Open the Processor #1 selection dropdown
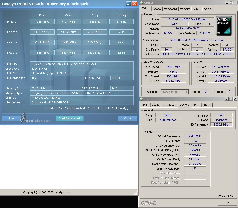 pos(186,92)
